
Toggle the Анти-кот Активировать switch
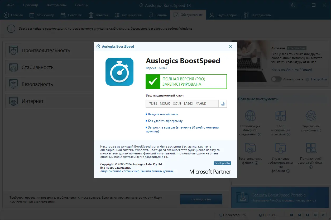(276, 79)
